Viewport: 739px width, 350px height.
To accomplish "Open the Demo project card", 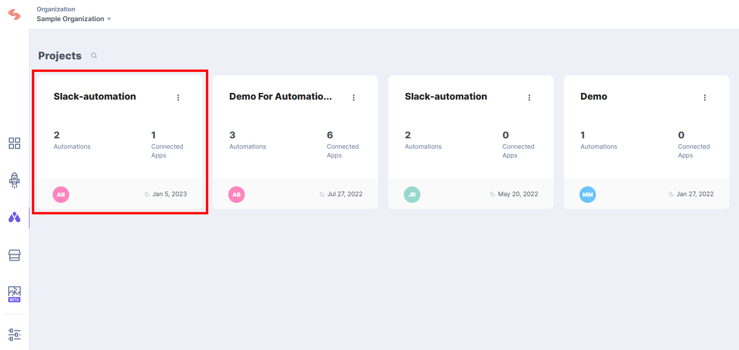I will click(594, 96).
